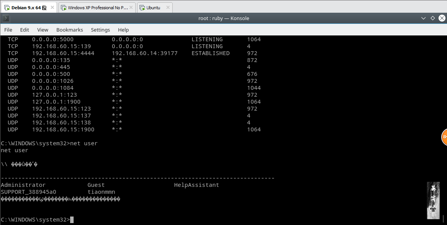The image size is (447, 225).
Task: Click the '0.0.0.0:500' UDP address
Action: [x=51, y=74]
